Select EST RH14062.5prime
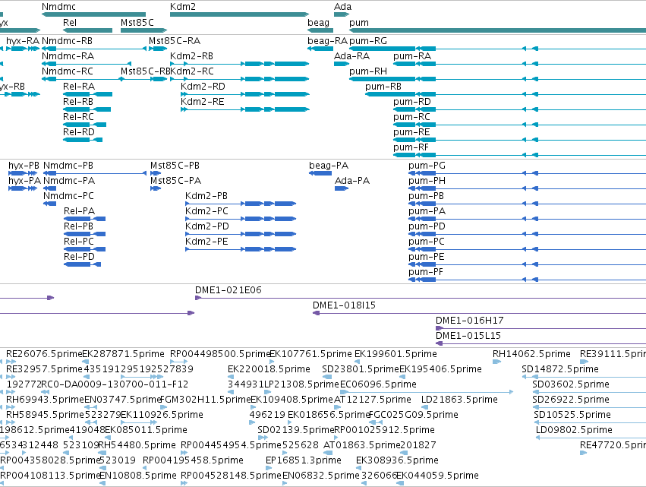This screenshot has height=487, width=646. click(497, 362)
